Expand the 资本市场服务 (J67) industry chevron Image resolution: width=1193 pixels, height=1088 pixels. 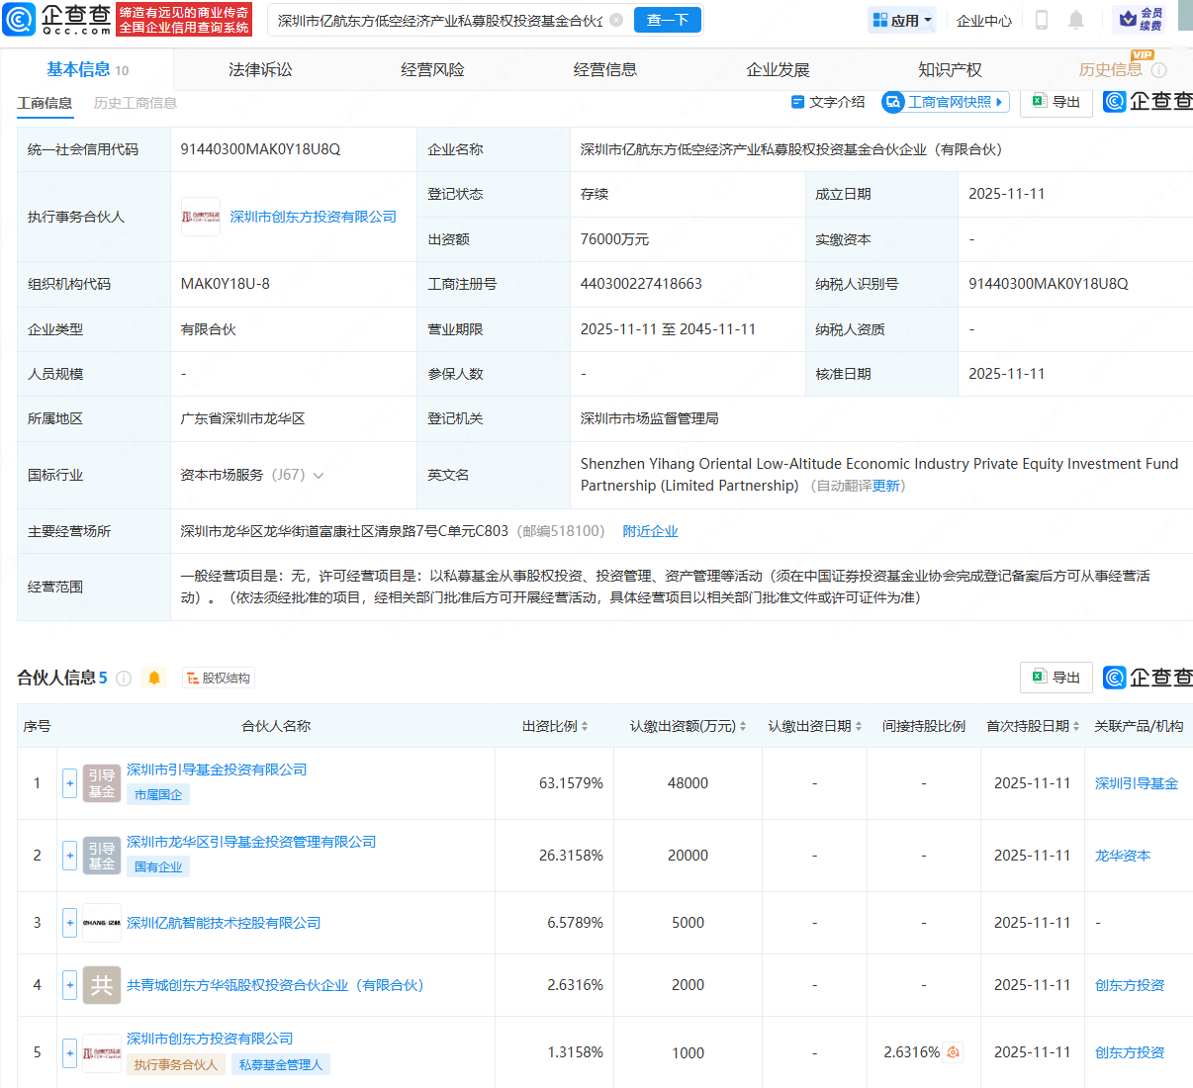click(319, 476)
